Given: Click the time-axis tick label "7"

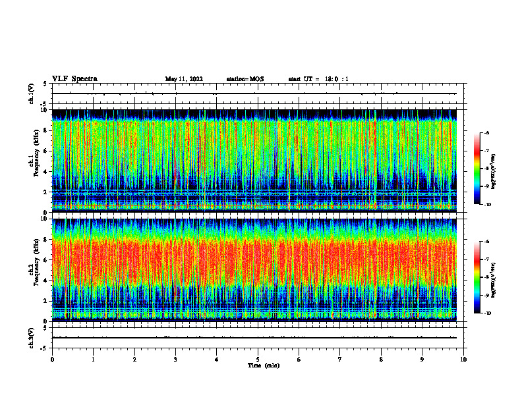Looking at the screenshot, I should point(340,360).
